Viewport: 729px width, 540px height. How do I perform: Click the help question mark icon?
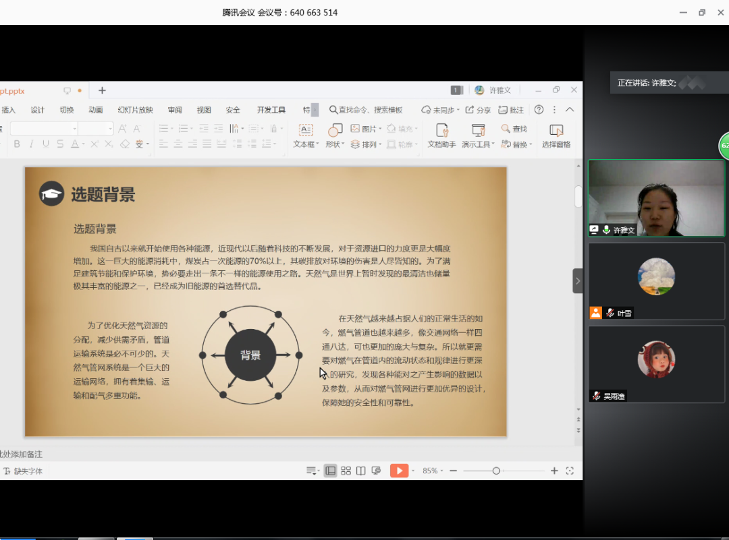pyautogui.click(x=539, y=110)
